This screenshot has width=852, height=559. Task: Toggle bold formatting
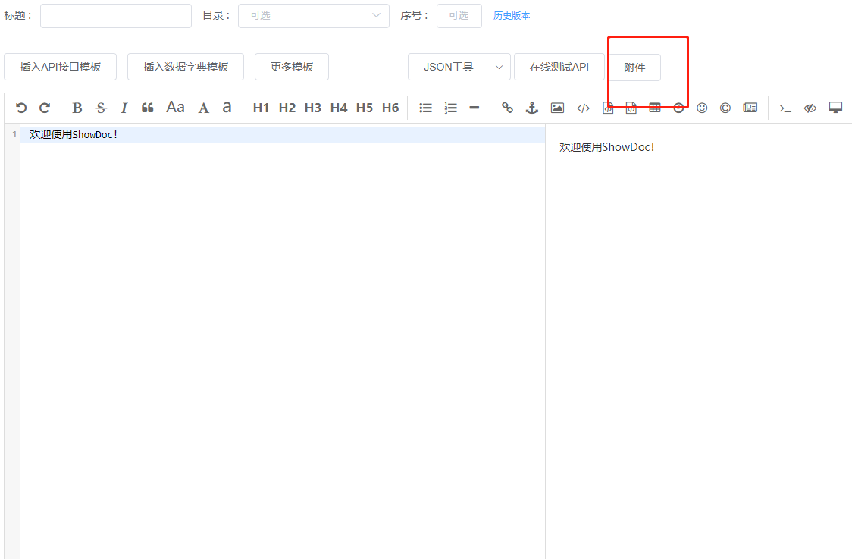(x=77, y=108)
